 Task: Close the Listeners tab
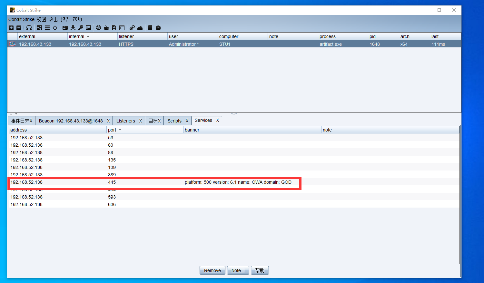click(x=141, y=121)
